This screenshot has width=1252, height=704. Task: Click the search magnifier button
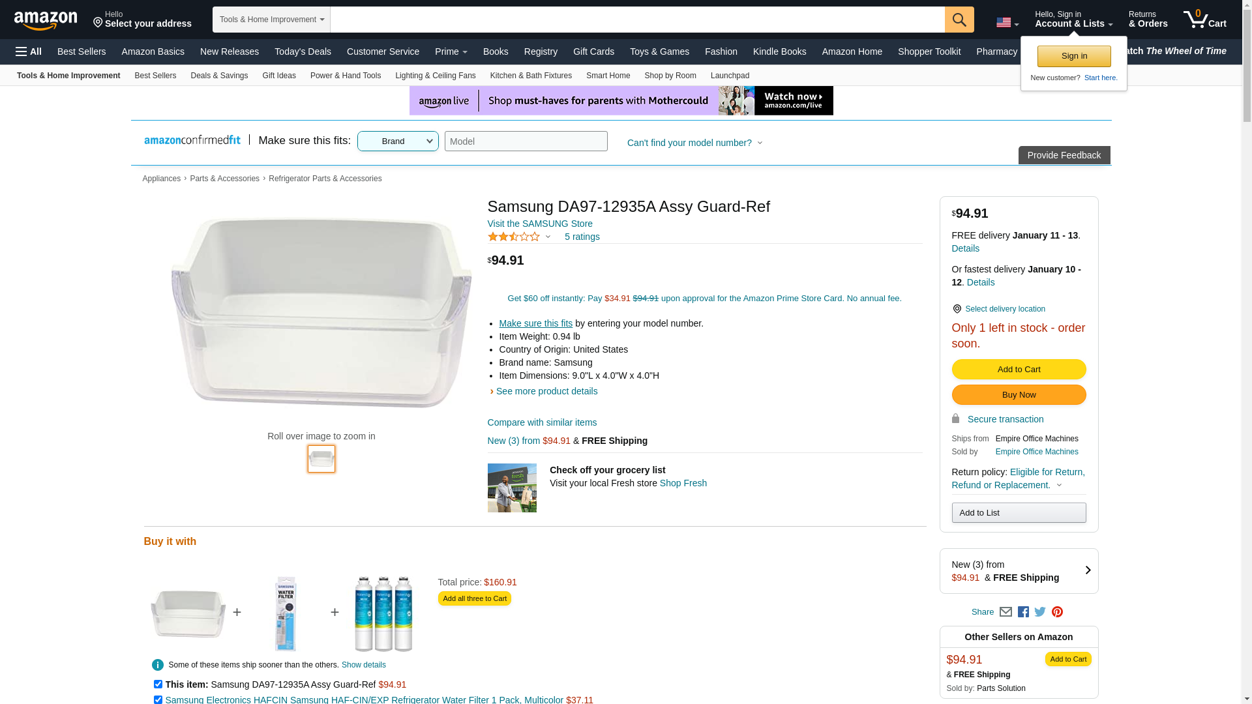pos(959,20)
